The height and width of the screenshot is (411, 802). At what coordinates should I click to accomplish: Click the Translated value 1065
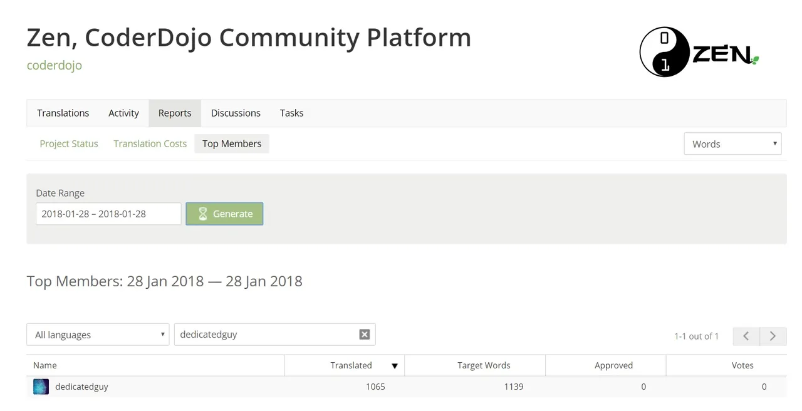[x=375, y=387]
